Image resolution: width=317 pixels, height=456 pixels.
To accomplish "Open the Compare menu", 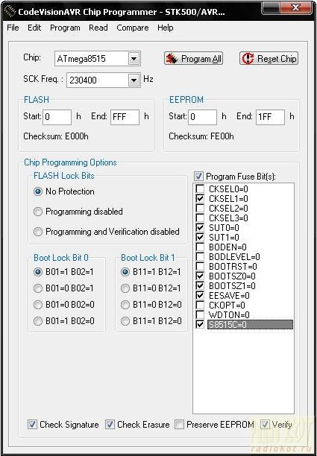I will tap(133, 28).
